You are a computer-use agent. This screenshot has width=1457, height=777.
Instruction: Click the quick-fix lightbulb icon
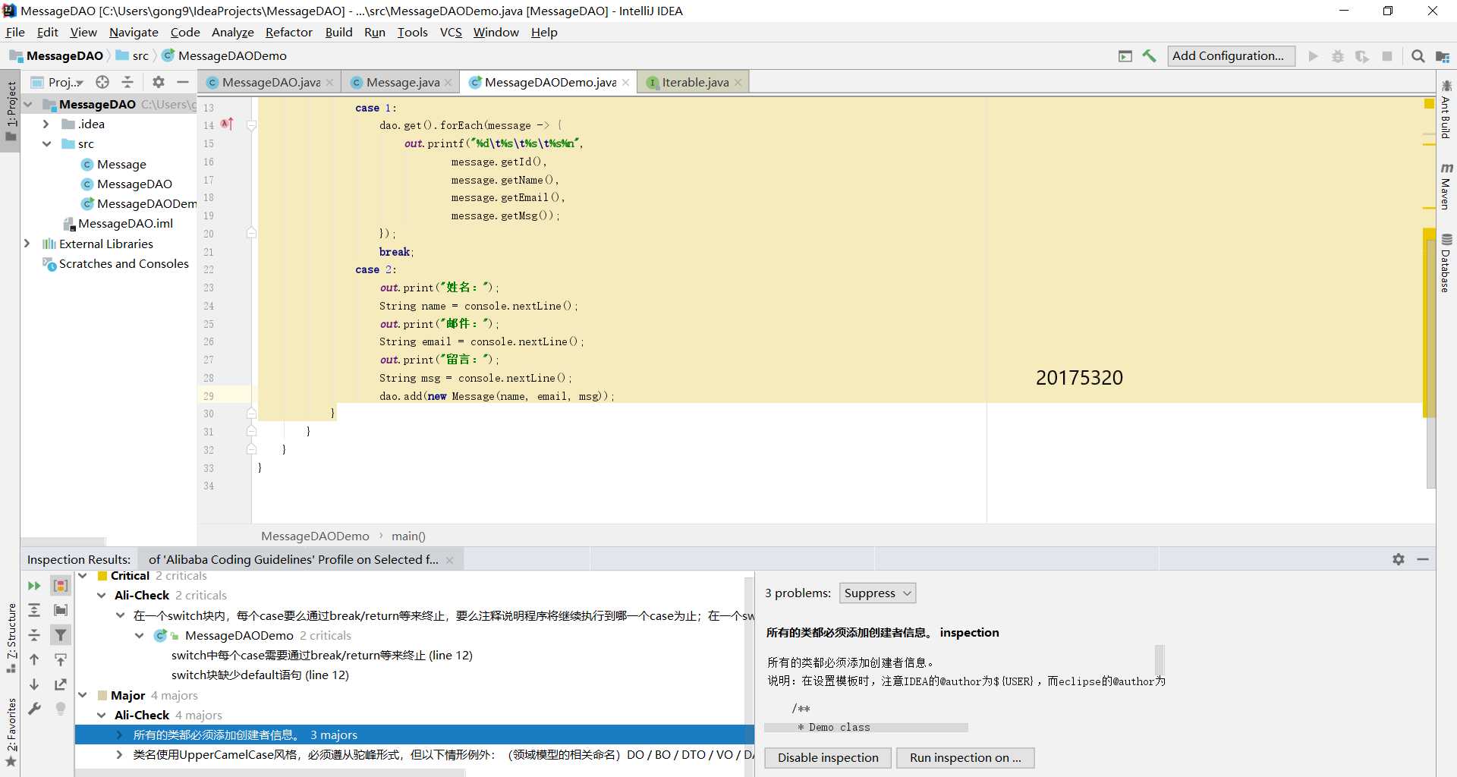pos(61,709)
